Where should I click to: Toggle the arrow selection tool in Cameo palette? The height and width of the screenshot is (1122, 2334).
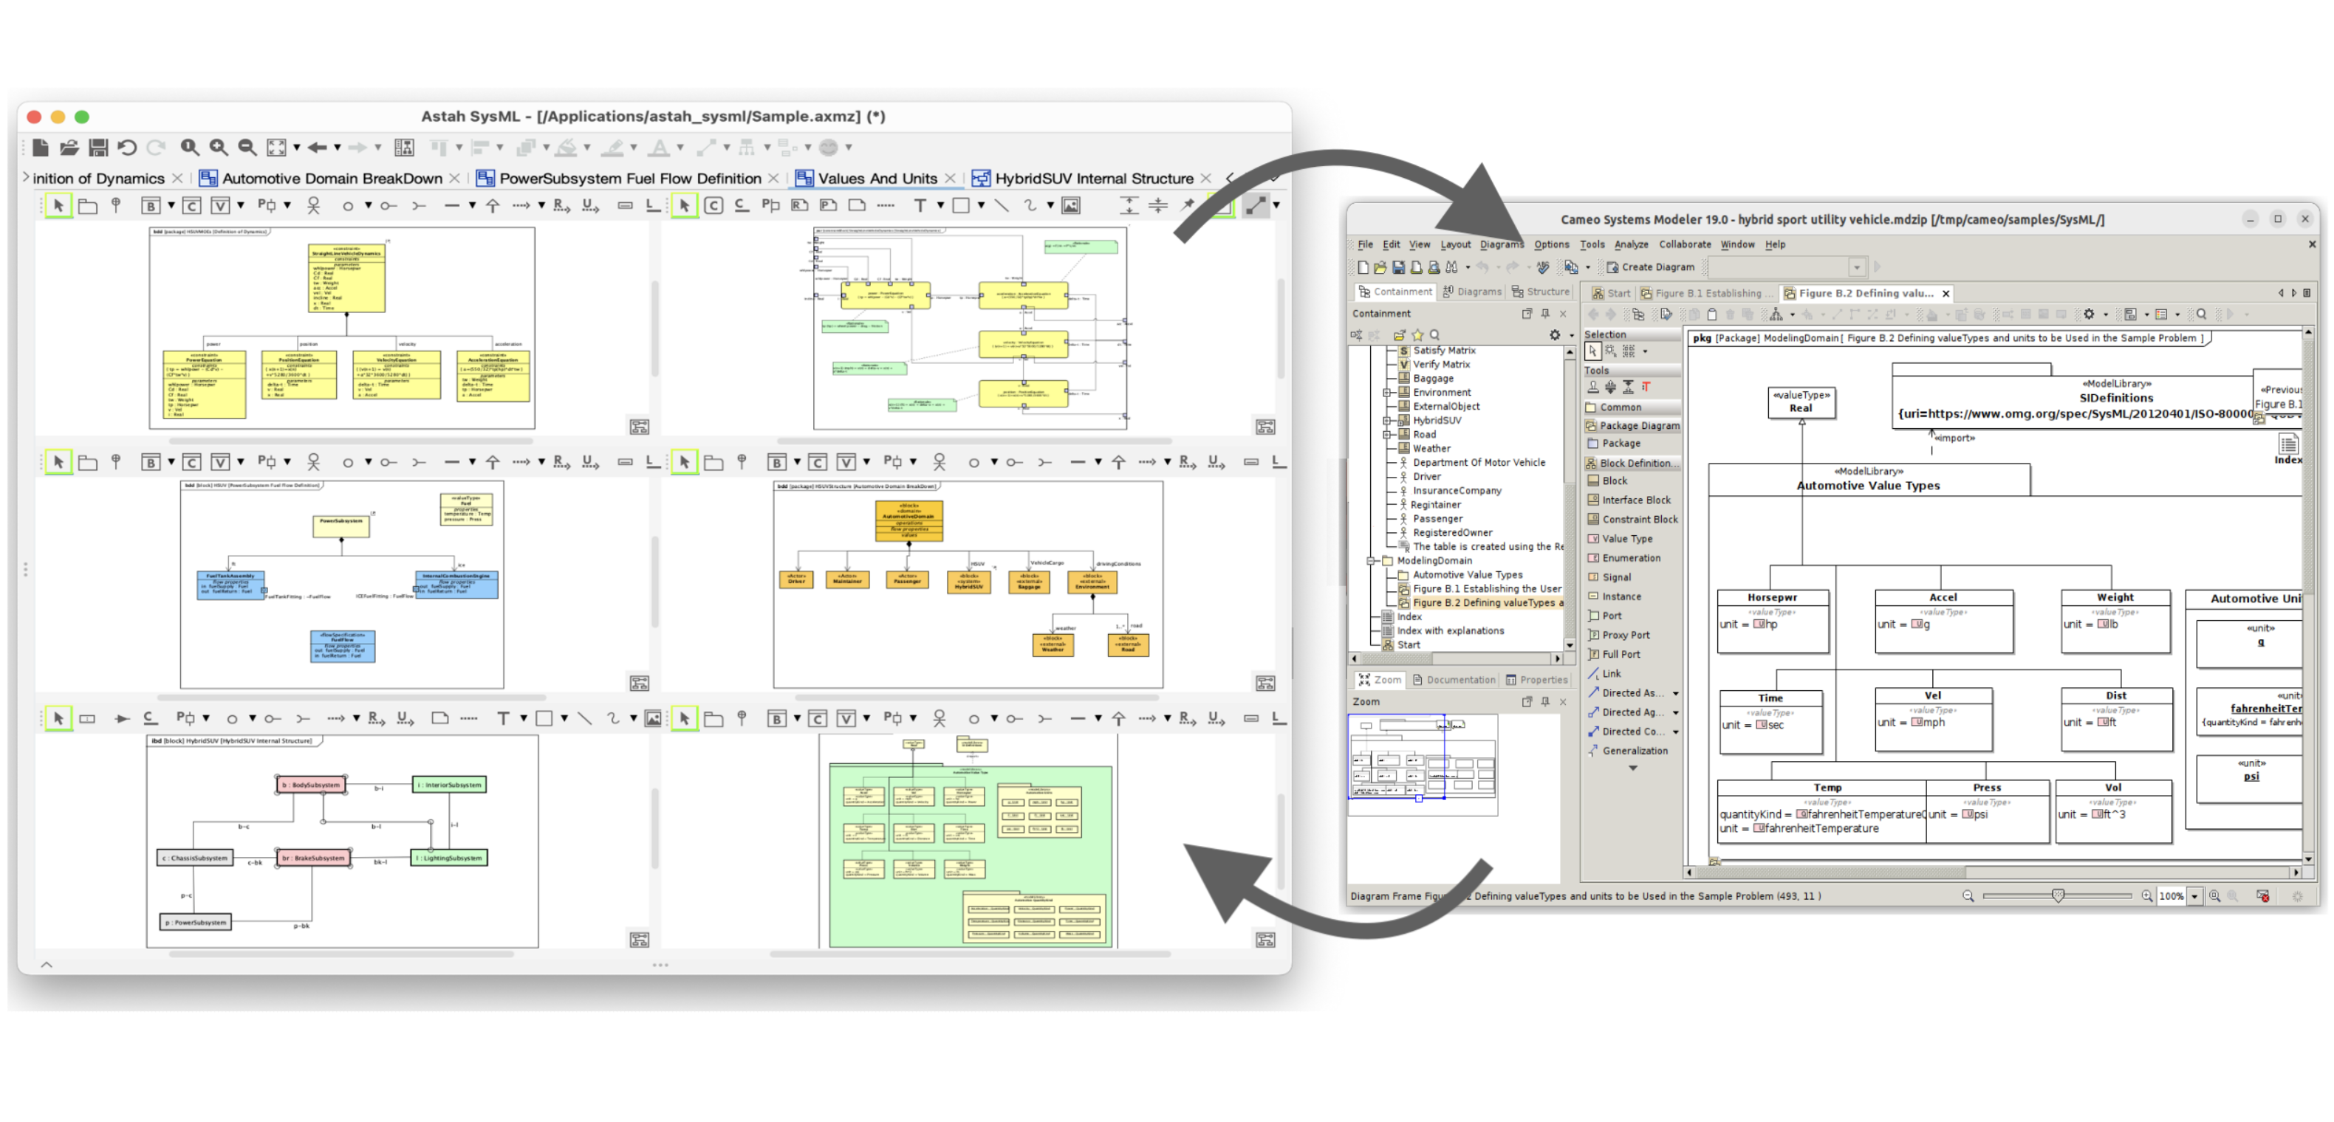1593,351
